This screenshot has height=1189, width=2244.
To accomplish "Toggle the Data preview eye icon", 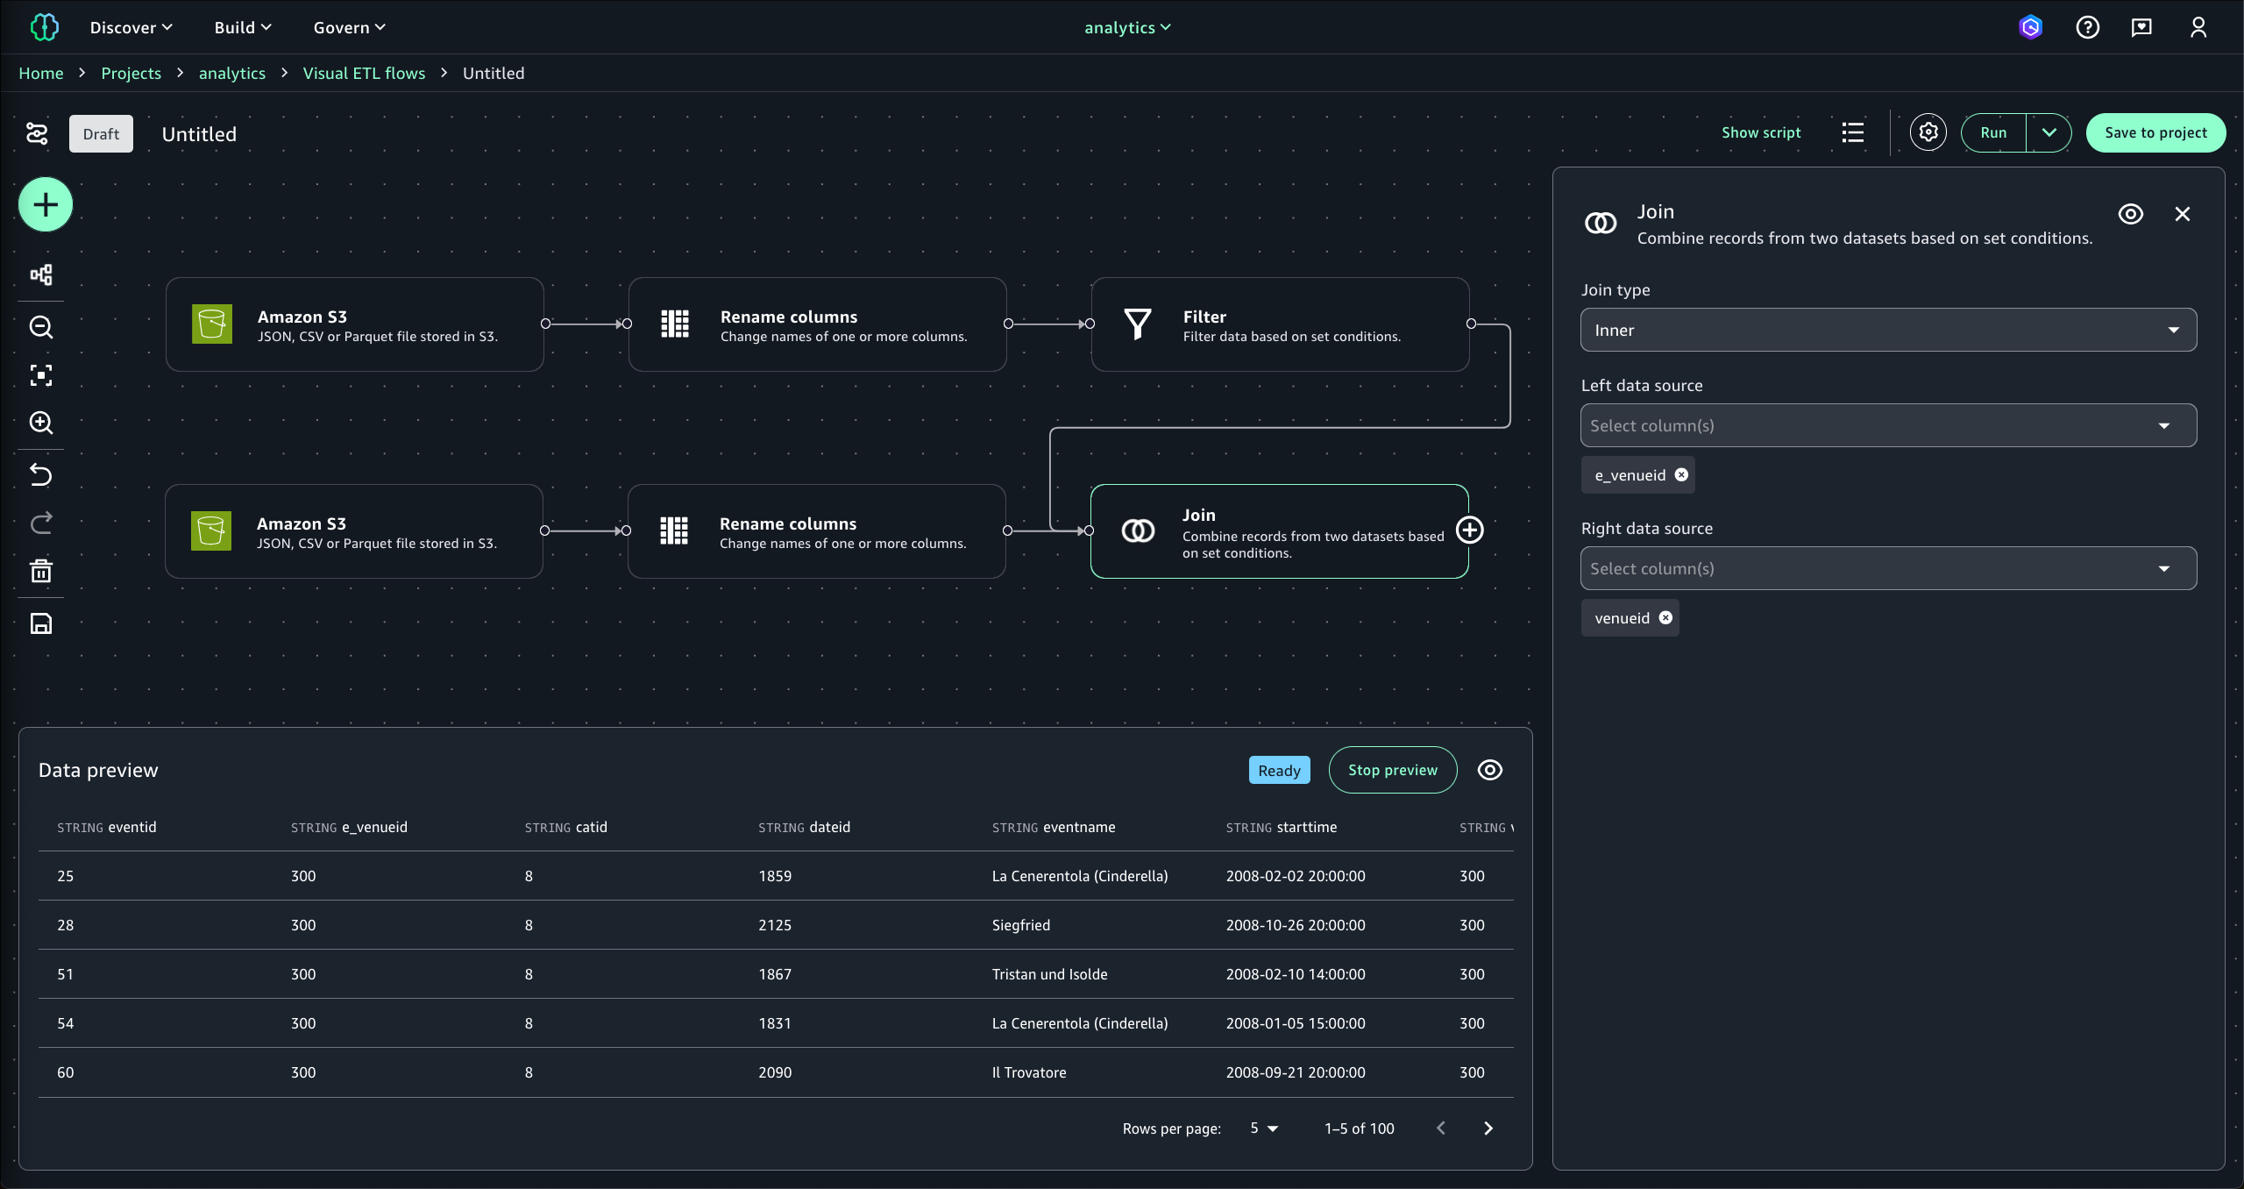I will coord(1489,770).
